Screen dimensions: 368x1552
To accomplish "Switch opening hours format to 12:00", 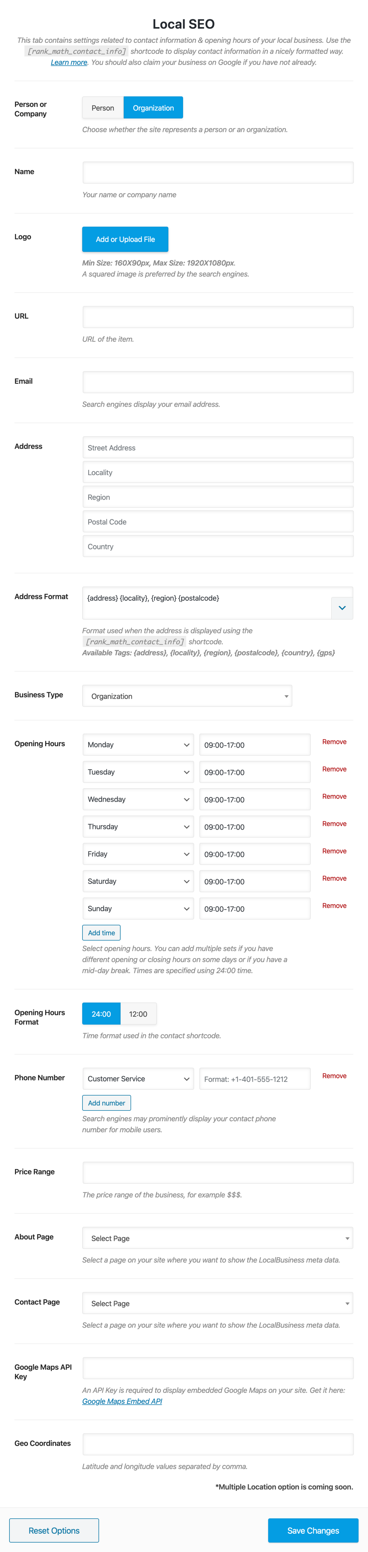I will [138, 1014].
